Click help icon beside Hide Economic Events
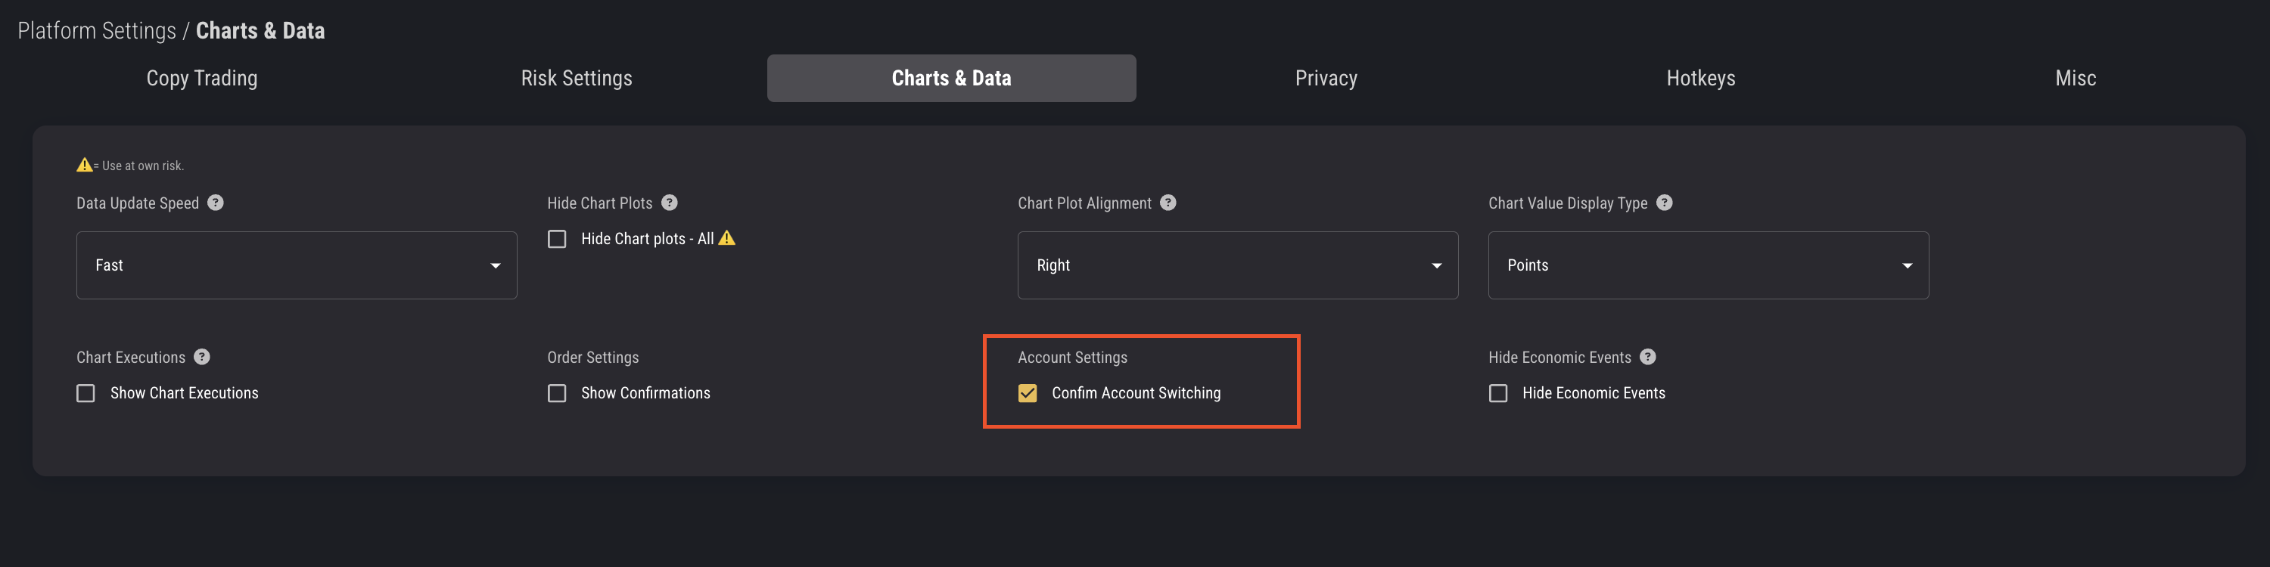Image resolution: width=2270 pixels, height=567 pixels. click(x=1649, y=357)
